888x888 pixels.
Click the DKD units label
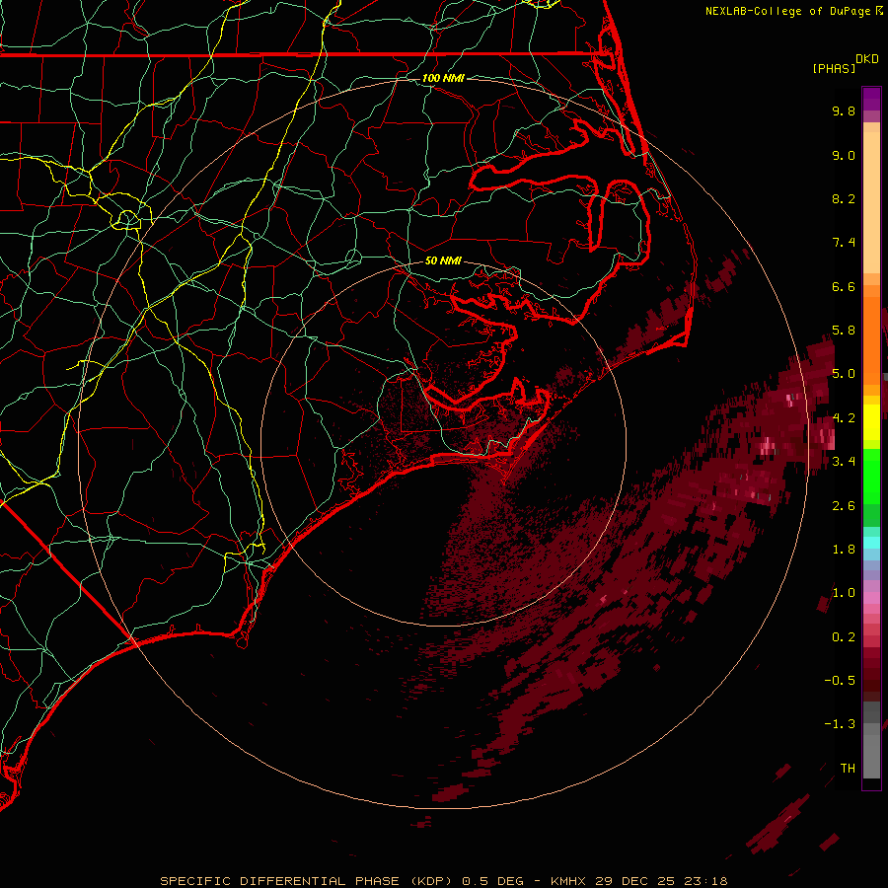[x=867, y=59]
